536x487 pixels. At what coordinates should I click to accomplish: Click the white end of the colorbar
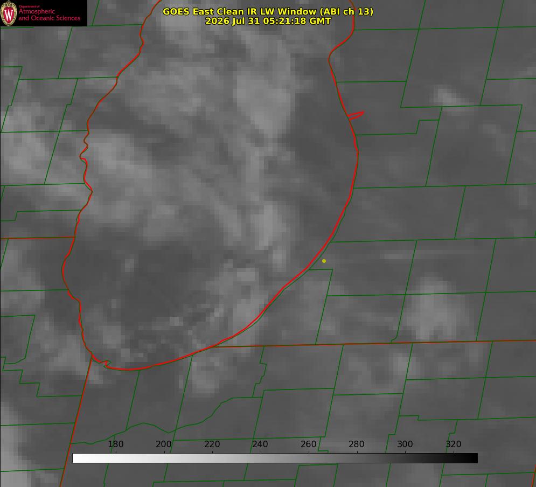tap(77, 458)
